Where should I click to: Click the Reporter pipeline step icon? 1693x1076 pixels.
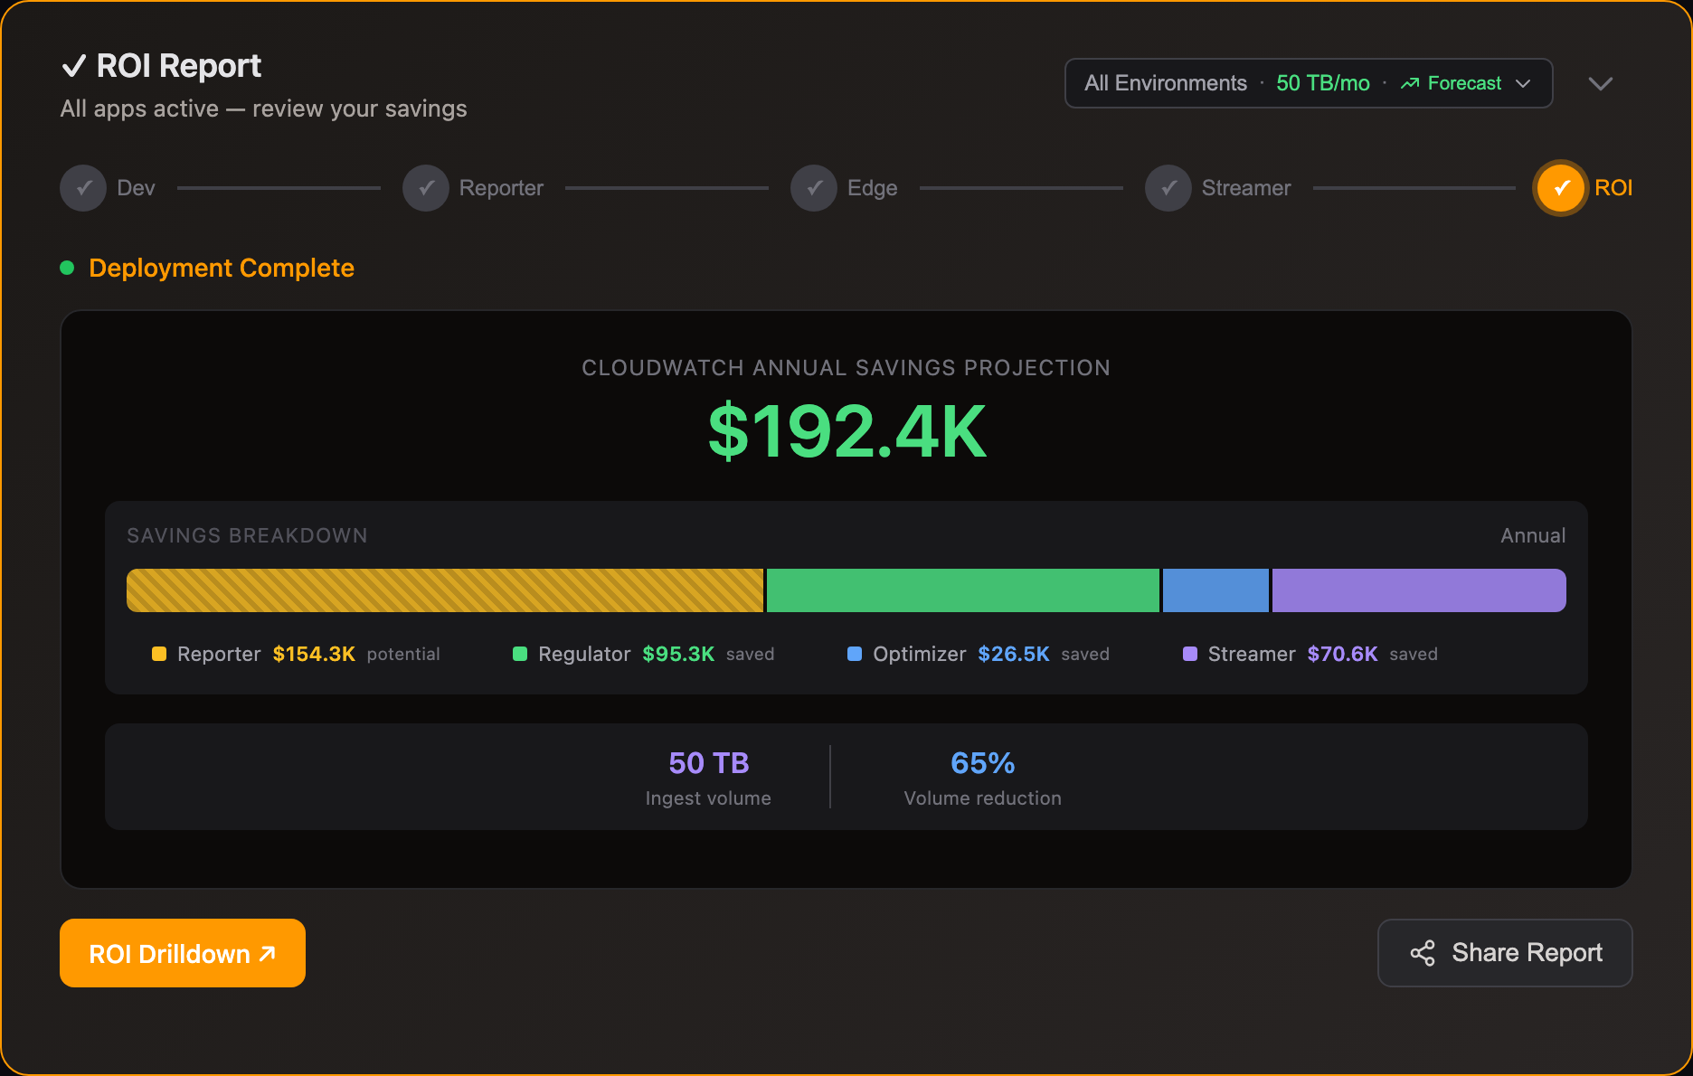425,187
